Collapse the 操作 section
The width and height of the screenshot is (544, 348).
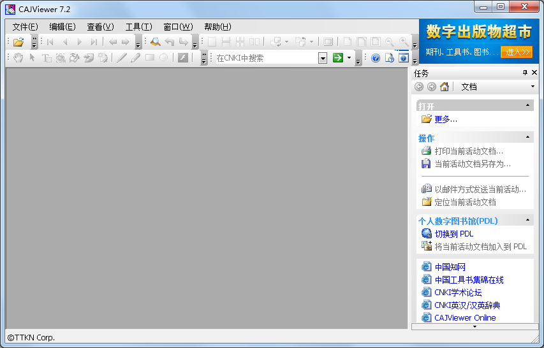click(x=527, y=138)
